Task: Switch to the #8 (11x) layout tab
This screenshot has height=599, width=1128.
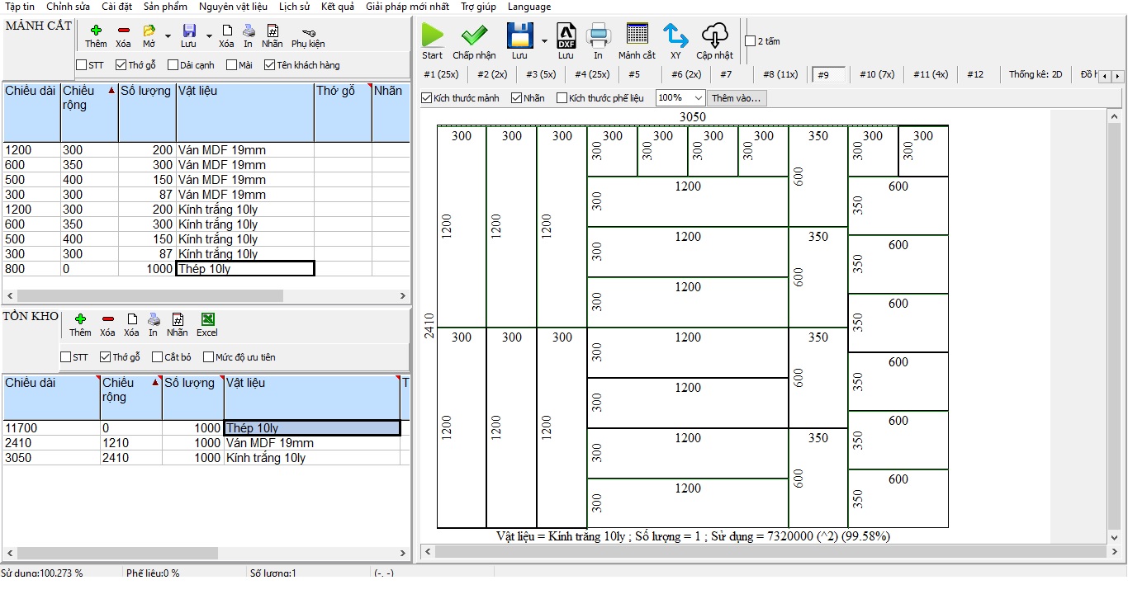Action: coord(780,74)
